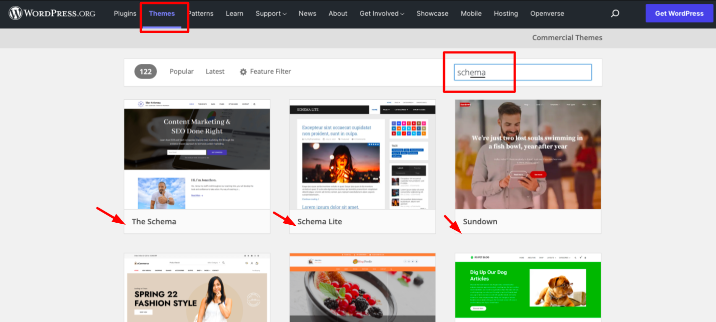Click the Feature Filter gear icon

(x=244, y=71)
